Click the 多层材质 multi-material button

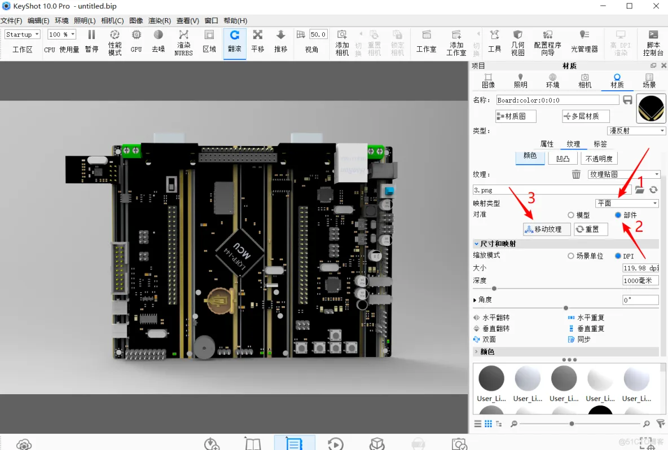[x=586, y=116]
